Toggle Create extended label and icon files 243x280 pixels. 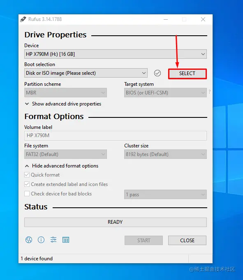[x=27, y=184]
